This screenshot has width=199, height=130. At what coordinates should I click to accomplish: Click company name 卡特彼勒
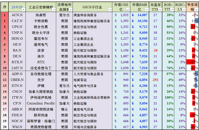click(x=41, y=21)
